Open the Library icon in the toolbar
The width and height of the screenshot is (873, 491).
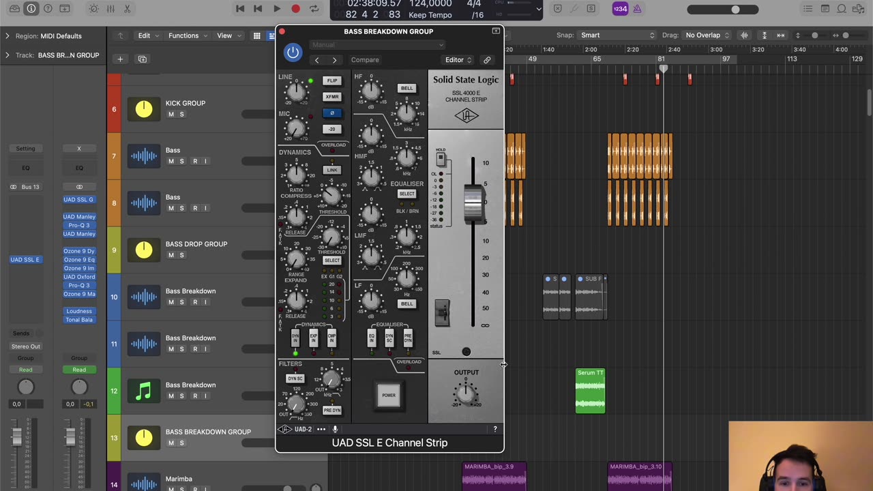(x=14, y=9)
